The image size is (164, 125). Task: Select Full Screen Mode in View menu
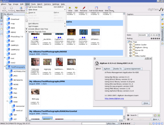(46, 7)
